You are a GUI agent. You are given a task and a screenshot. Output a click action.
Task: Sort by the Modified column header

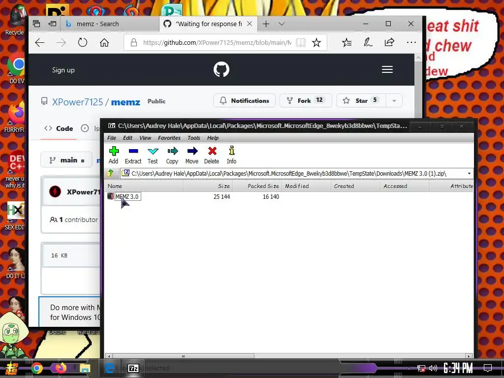(306, 186)
